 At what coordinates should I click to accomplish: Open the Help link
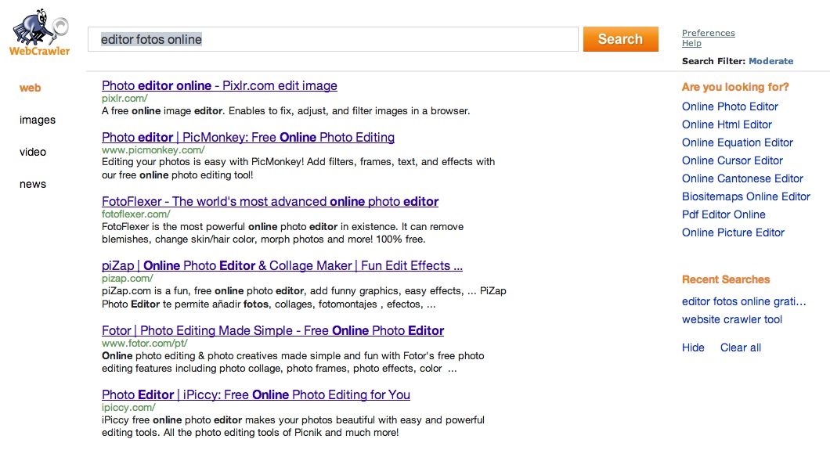pyautogui.click(x=691, y=44)
